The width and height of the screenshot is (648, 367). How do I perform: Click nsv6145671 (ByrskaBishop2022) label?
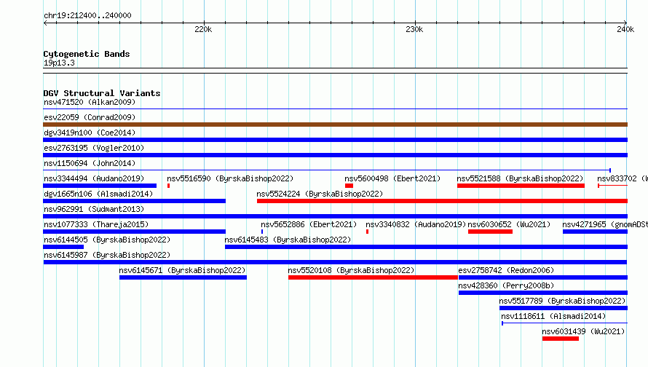coord(182,270)
